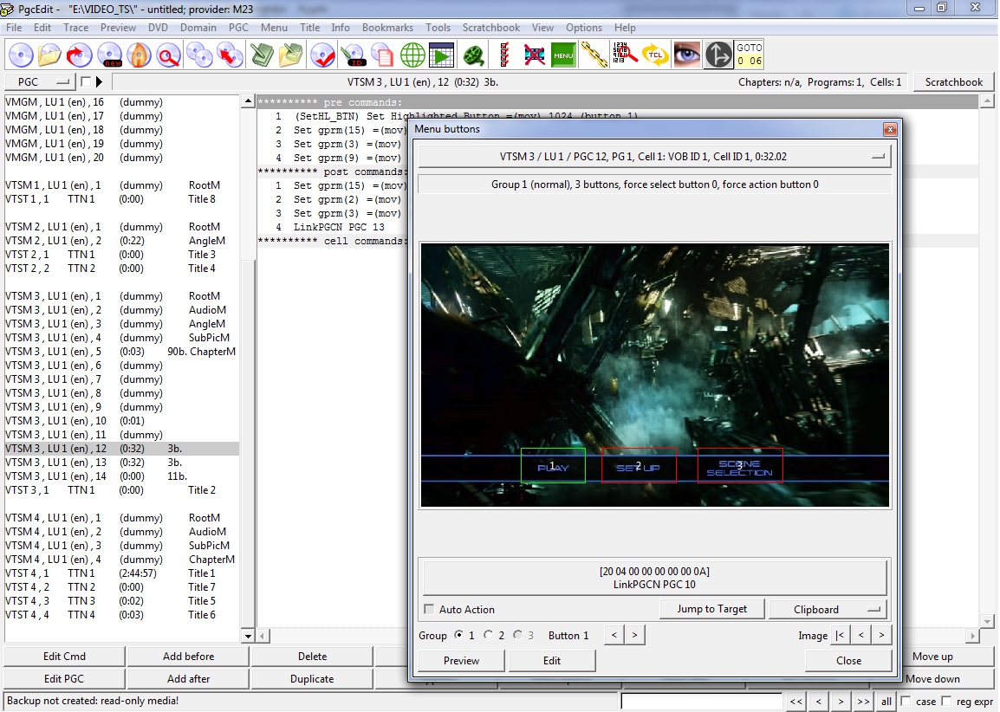The image size is (1000, 712).
Task: Click the GOTO toolbar icon
Action: [750, 55]
